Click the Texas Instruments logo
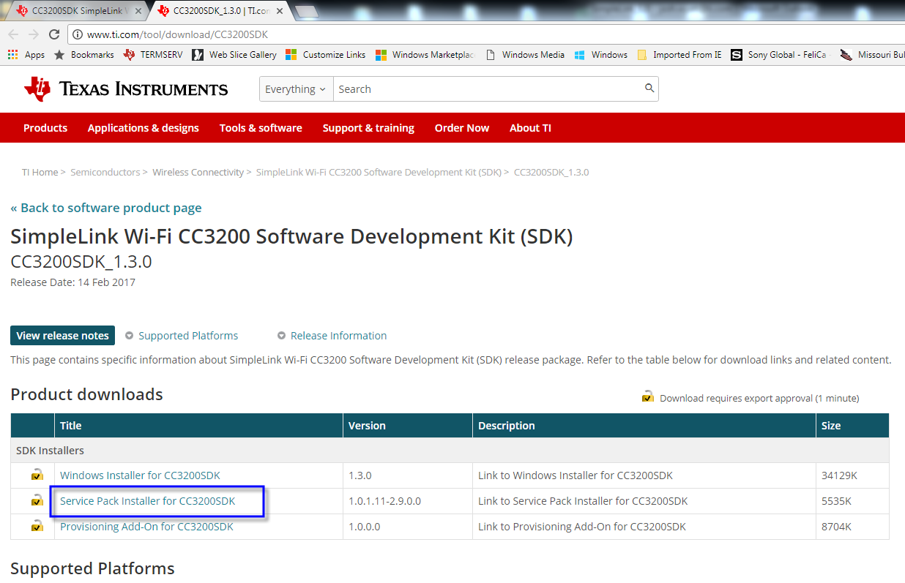Viewport: 905px width, 583px height. 126,89
